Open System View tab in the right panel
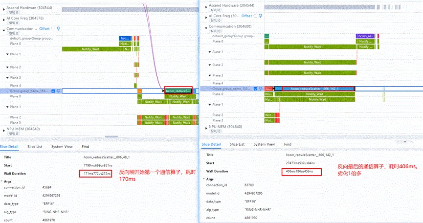Image resolution: width=423 pixels, height=223 pixels. pos(264,144)
